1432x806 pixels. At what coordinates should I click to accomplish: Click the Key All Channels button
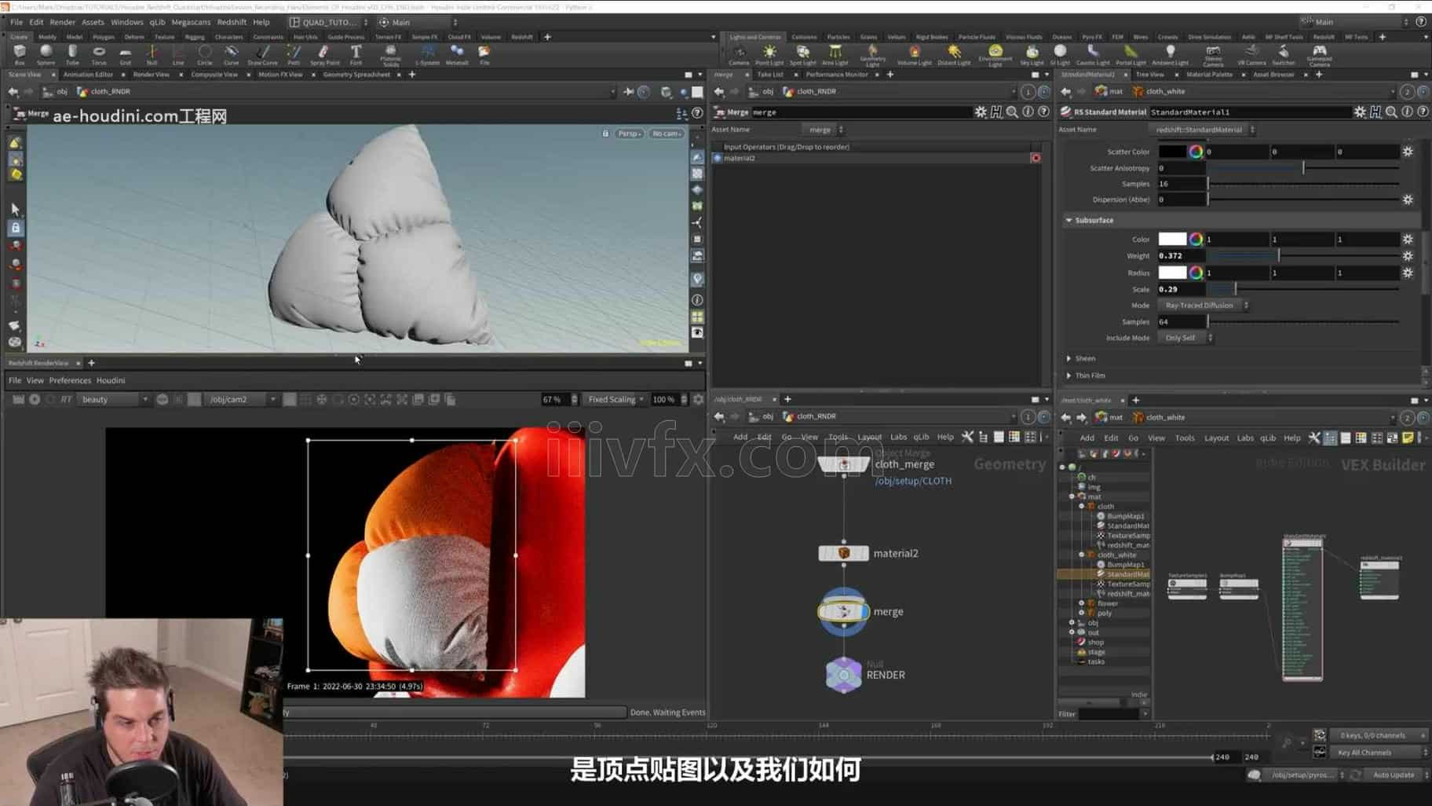1364,753
